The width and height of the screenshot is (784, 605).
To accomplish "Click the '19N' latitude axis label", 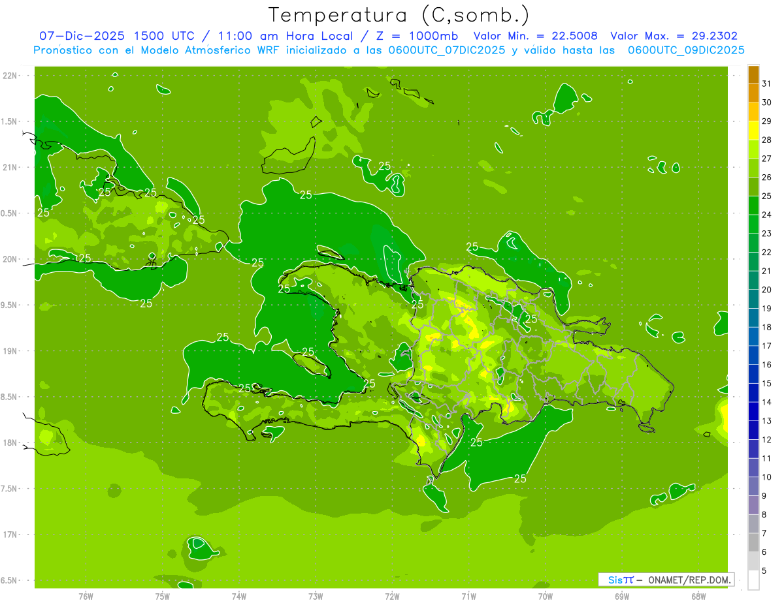I will pos(10,351).
